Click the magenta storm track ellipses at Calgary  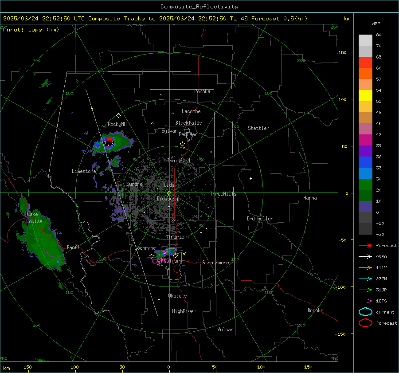tap(161, 261)
